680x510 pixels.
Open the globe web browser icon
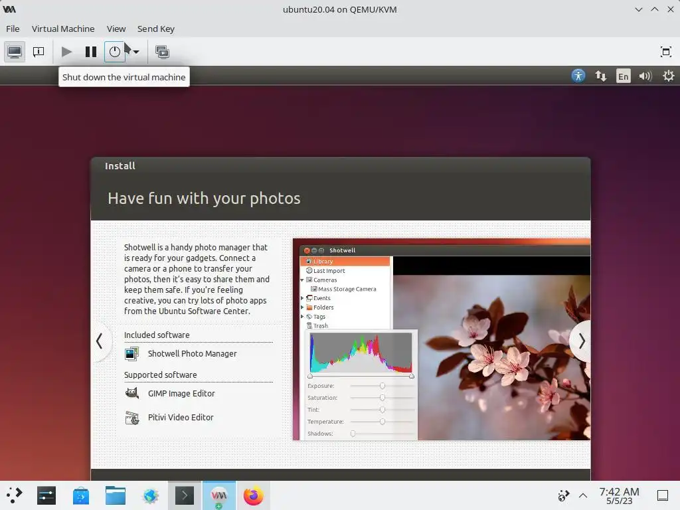pos(150,495)
